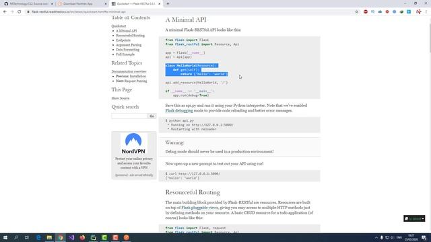Viewport: 431px width, 242px height.
Task: Reload the page with the refresh icon
Action: pos(20,12)
